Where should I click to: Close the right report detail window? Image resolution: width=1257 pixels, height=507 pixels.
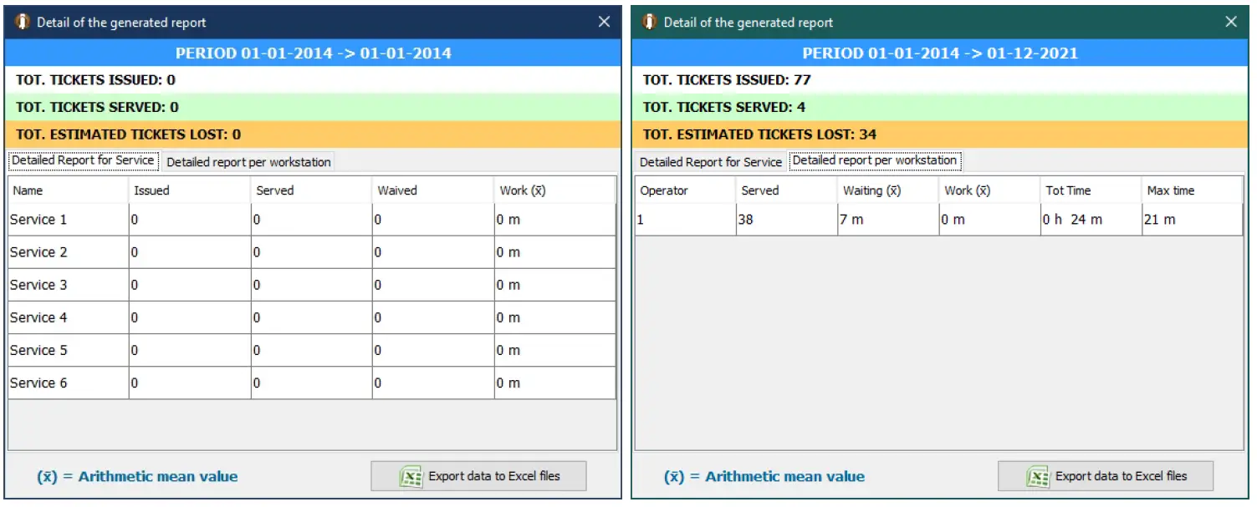(1231, 23)
